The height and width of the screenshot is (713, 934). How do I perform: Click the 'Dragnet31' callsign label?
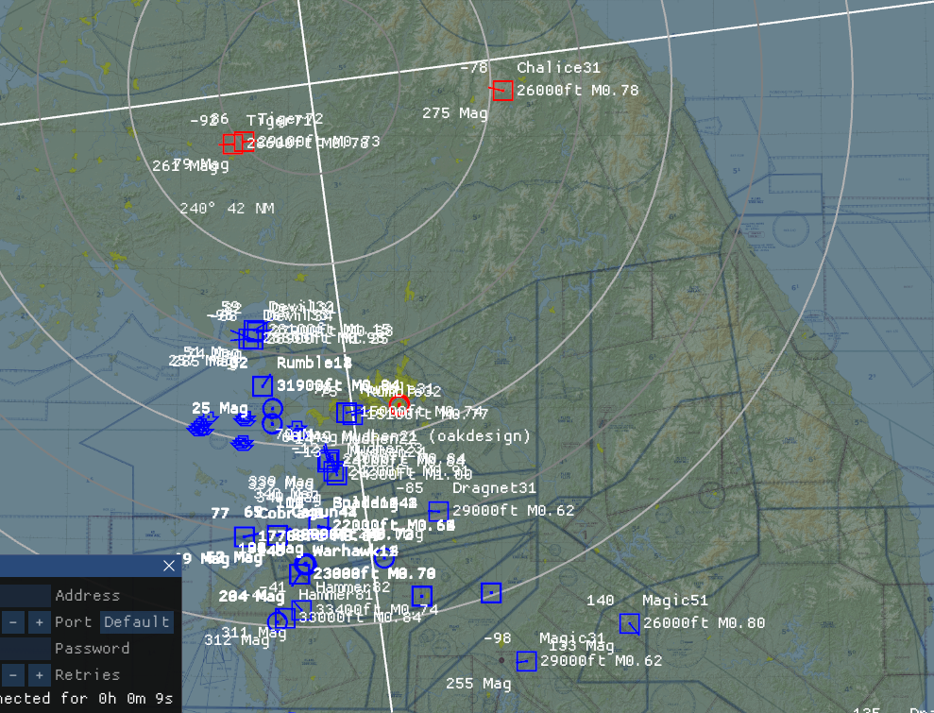tap(495, 488)
